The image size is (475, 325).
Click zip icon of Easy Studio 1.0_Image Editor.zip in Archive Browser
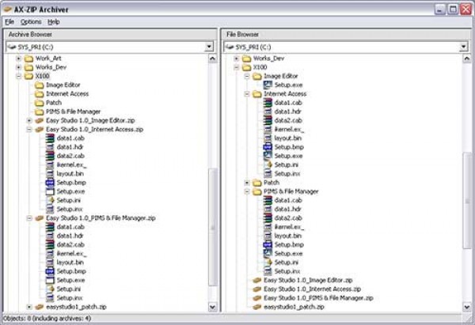pos(39,120)
